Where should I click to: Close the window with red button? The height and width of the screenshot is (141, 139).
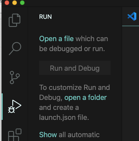point(7,3)
